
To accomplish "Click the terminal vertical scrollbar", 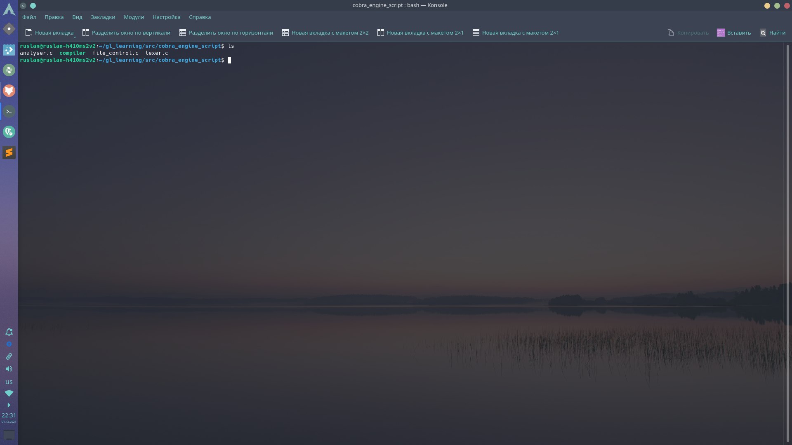I will click(x=787, y=243).
